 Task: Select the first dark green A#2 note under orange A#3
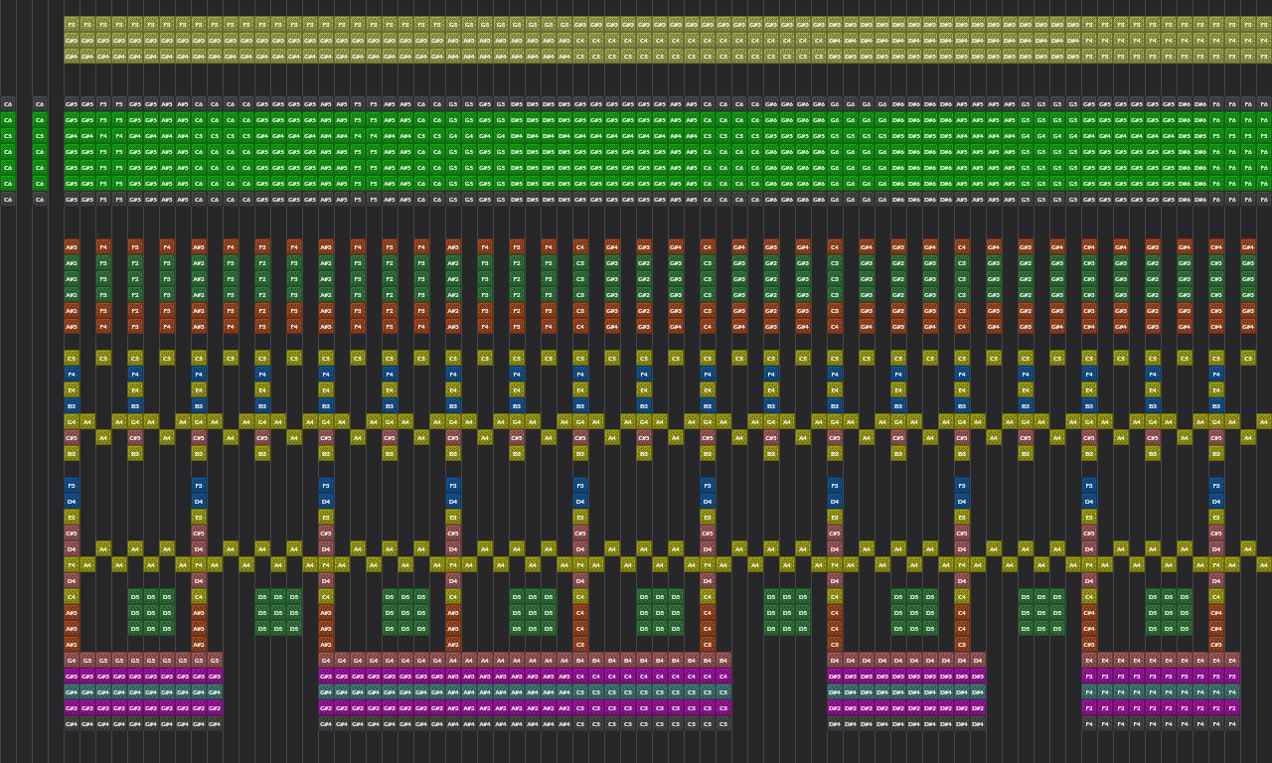[72, 263]
